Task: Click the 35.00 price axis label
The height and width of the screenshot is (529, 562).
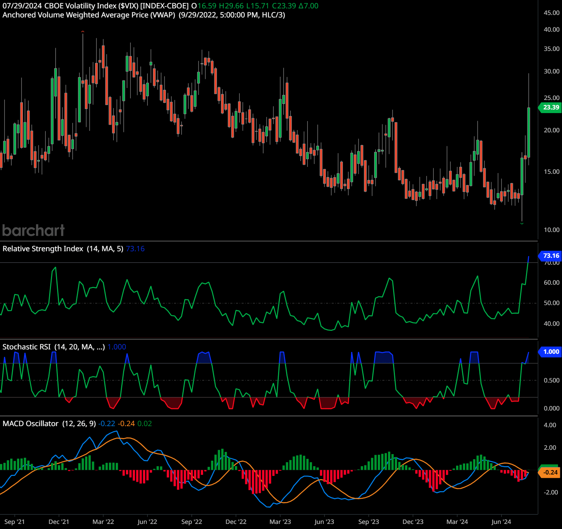Action: (551, 49)
